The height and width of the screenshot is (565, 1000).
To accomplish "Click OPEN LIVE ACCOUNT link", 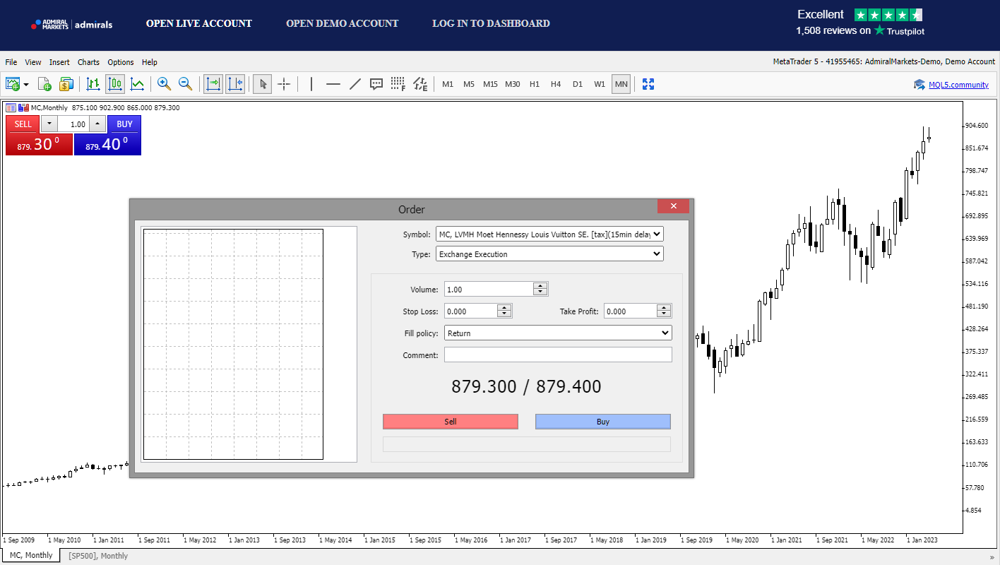I will tap(199, 23).
